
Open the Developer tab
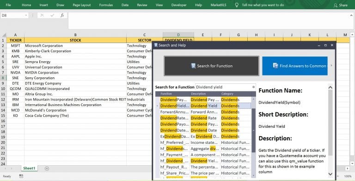(179, 5)
